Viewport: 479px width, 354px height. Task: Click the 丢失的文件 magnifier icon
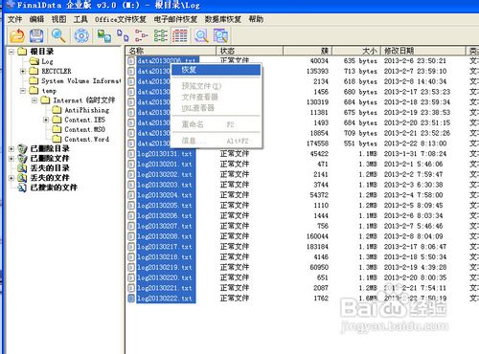(x=22, y=178)
